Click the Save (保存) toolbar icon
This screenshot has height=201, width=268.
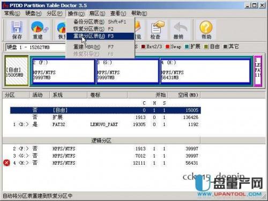pos(17,30)
